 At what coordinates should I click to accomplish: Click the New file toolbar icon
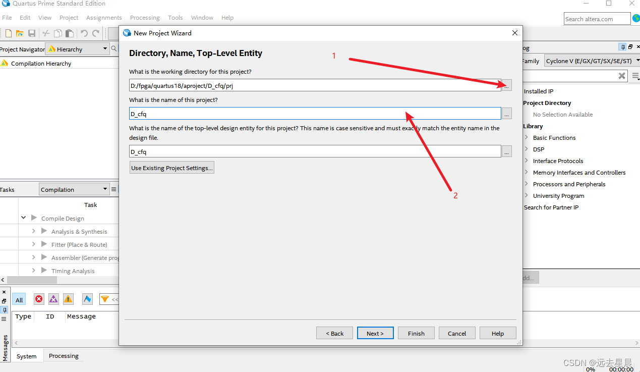(9, 33)
